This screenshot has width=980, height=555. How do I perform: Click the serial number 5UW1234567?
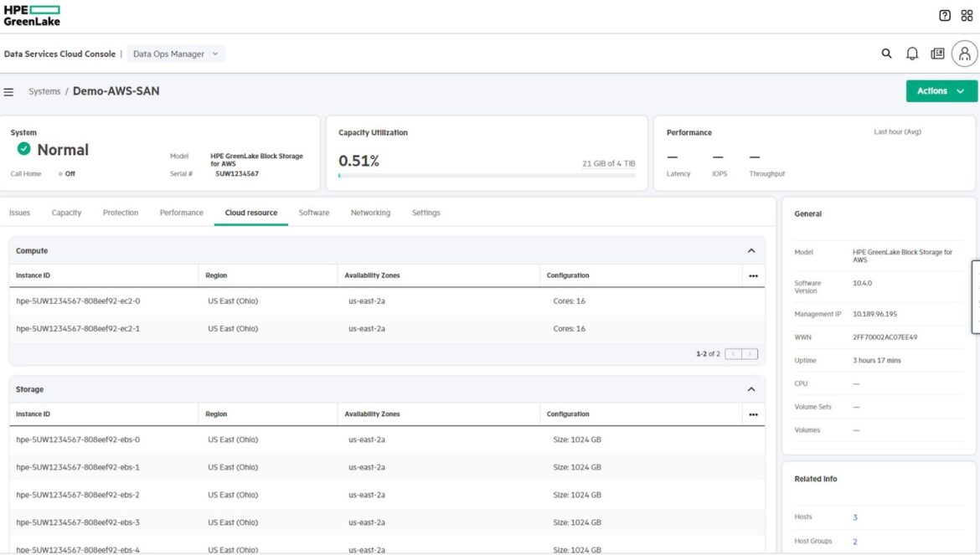tap(237, 173)
